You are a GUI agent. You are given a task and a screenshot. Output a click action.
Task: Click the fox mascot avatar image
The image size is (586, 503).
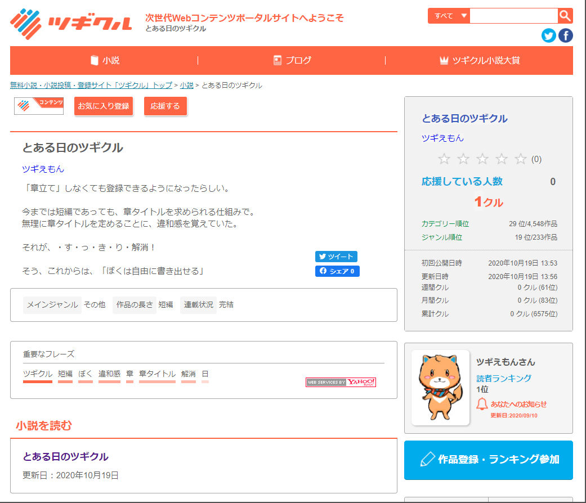pyautogui.click(x=440, y=388)
